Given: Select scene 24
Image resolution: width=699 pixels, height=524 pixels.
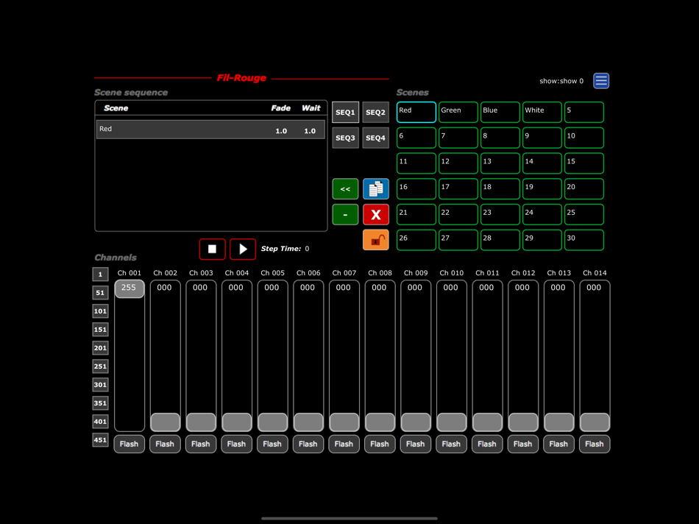Looking at the screenshot, I should (542, 214).
